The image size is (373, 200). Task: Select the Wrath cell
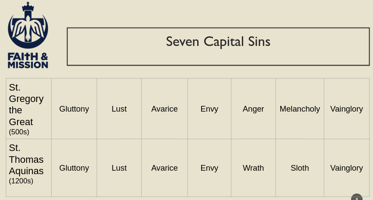coord(253,168)
